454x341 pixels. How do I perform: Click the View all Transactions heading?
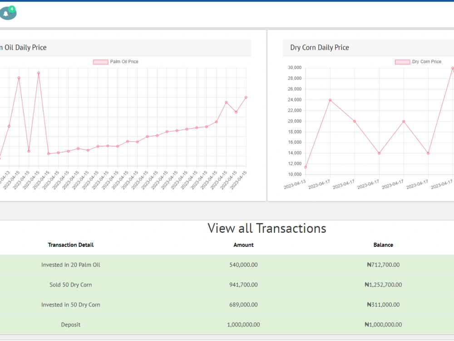pos(266,228)
